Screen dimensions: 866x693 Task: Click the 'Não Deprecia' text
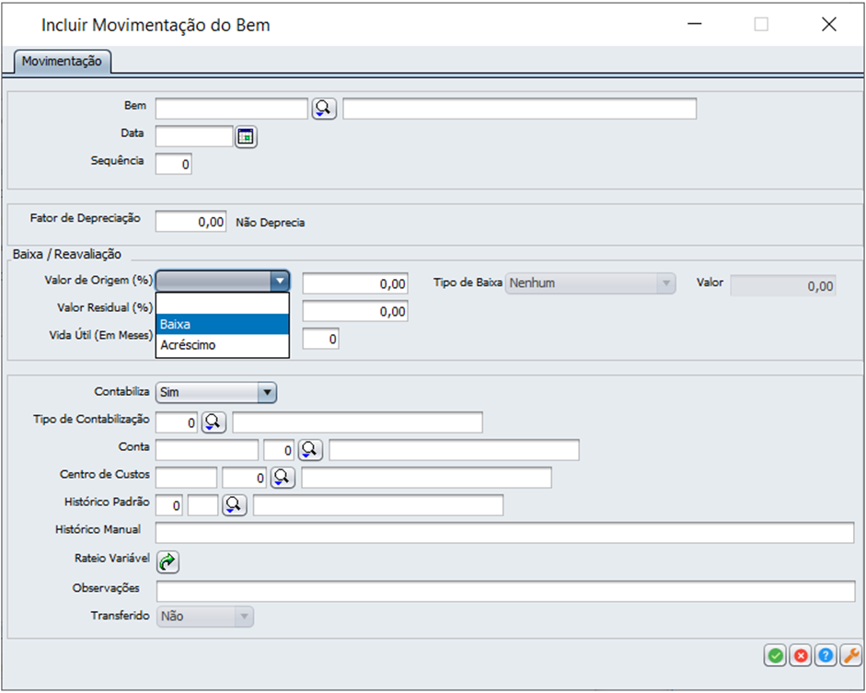pos(270,223)
